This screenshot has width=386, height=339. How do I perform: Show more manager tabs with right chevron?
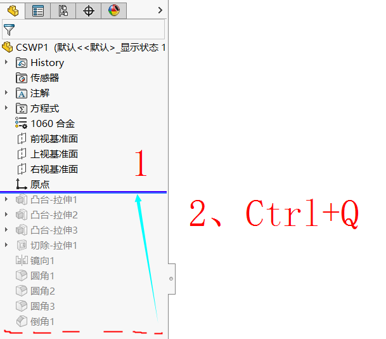point(160,10)
